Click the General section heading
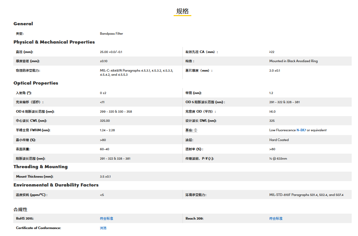The height and width of the screenshot is (236, 358). pos(23,24)
